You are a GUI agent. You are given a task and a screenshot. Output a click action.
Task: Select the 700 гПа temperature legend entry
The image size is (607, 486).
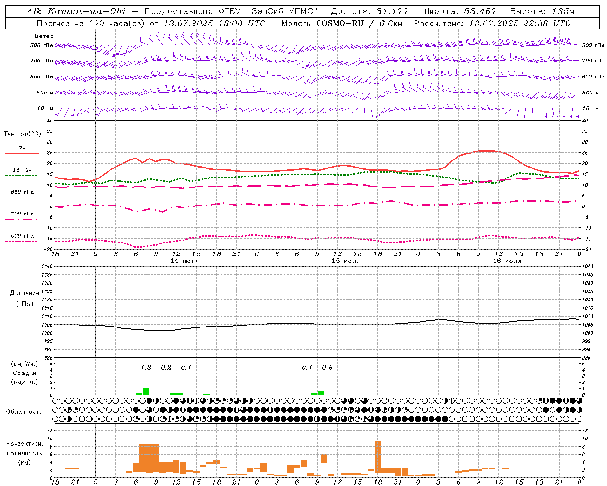tap(22, 214)
